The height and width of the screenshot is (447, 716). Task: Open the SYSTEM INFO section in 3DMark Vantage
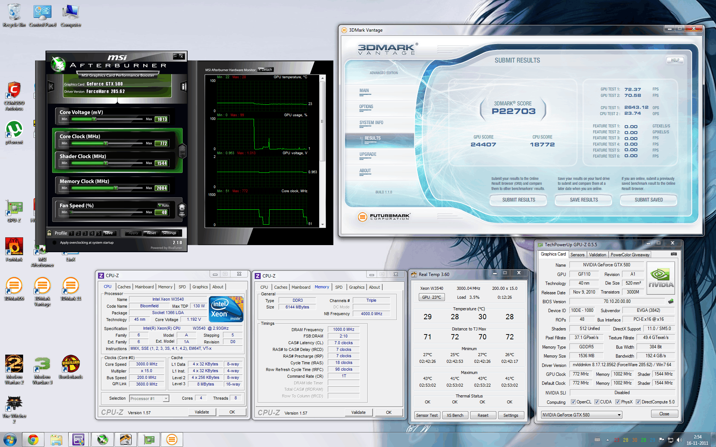[371, 123]
